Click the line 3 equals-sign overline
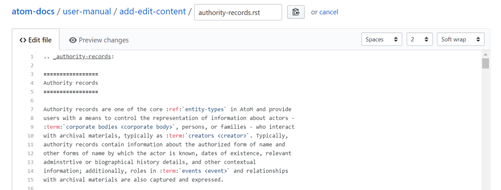 click(x=71, y=74)
